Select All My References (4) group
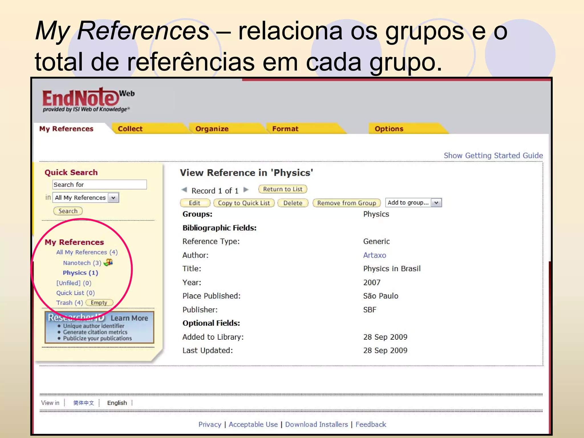The width and height of the screenshot is (584, 438). (87, 252)
